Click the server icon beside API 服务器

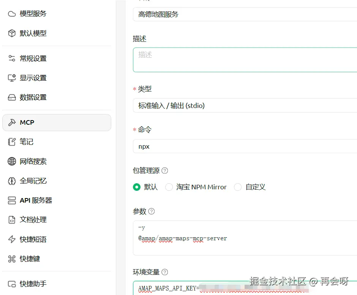(12, 200)
